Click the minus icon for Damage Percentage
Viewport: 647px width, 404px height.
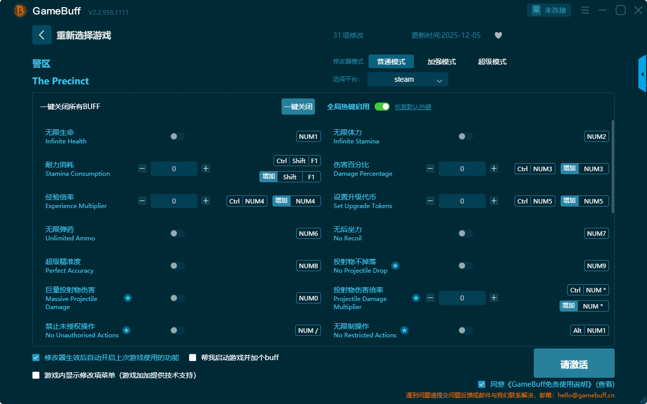430,169
